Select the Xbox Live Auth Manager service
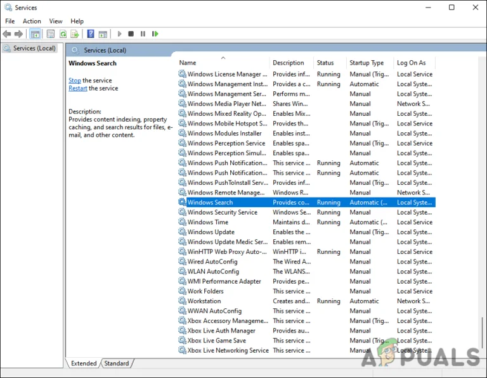Screen dimensions: 487x378 point(306,331)
